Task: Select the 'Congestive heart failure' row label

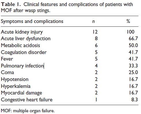Action: pyautogui.click(x=27, y=100)
